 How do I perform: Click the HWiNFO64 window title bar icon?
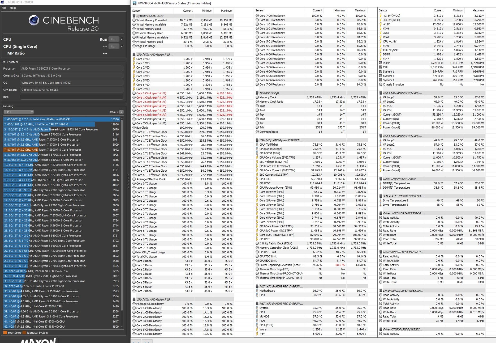135,3
